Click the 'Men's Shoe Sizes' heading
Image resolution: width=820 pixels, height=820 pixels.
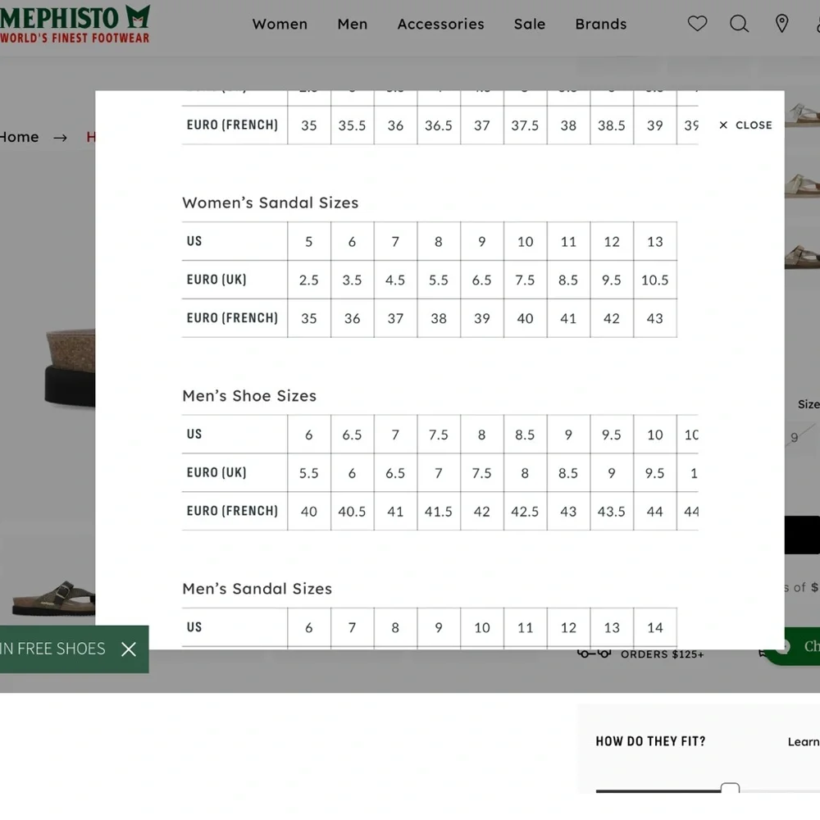[249, 396]
